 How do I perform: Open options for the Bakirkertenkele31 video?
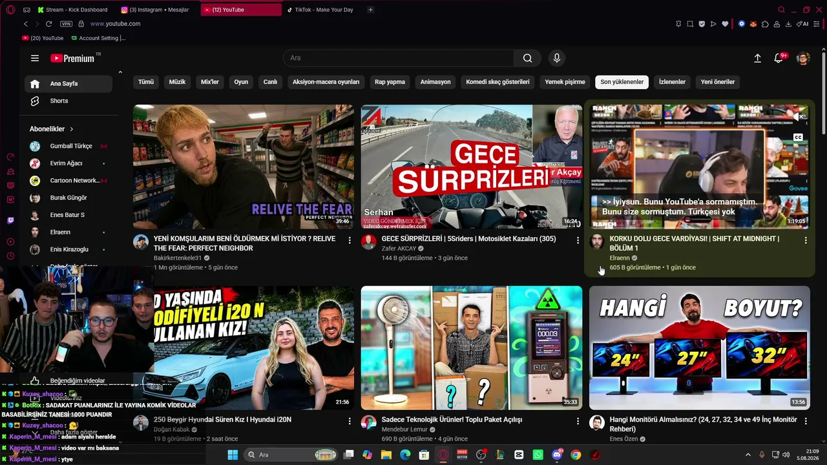(350, 240)
